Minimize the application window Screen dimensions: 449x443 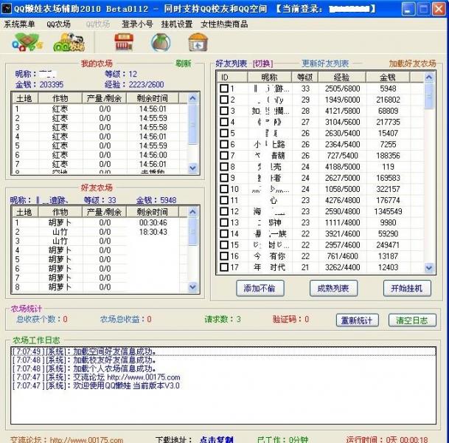408,9
